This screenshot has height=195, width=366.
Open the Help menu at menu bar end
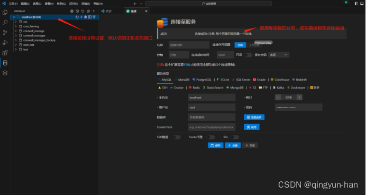tap(98, 4)
